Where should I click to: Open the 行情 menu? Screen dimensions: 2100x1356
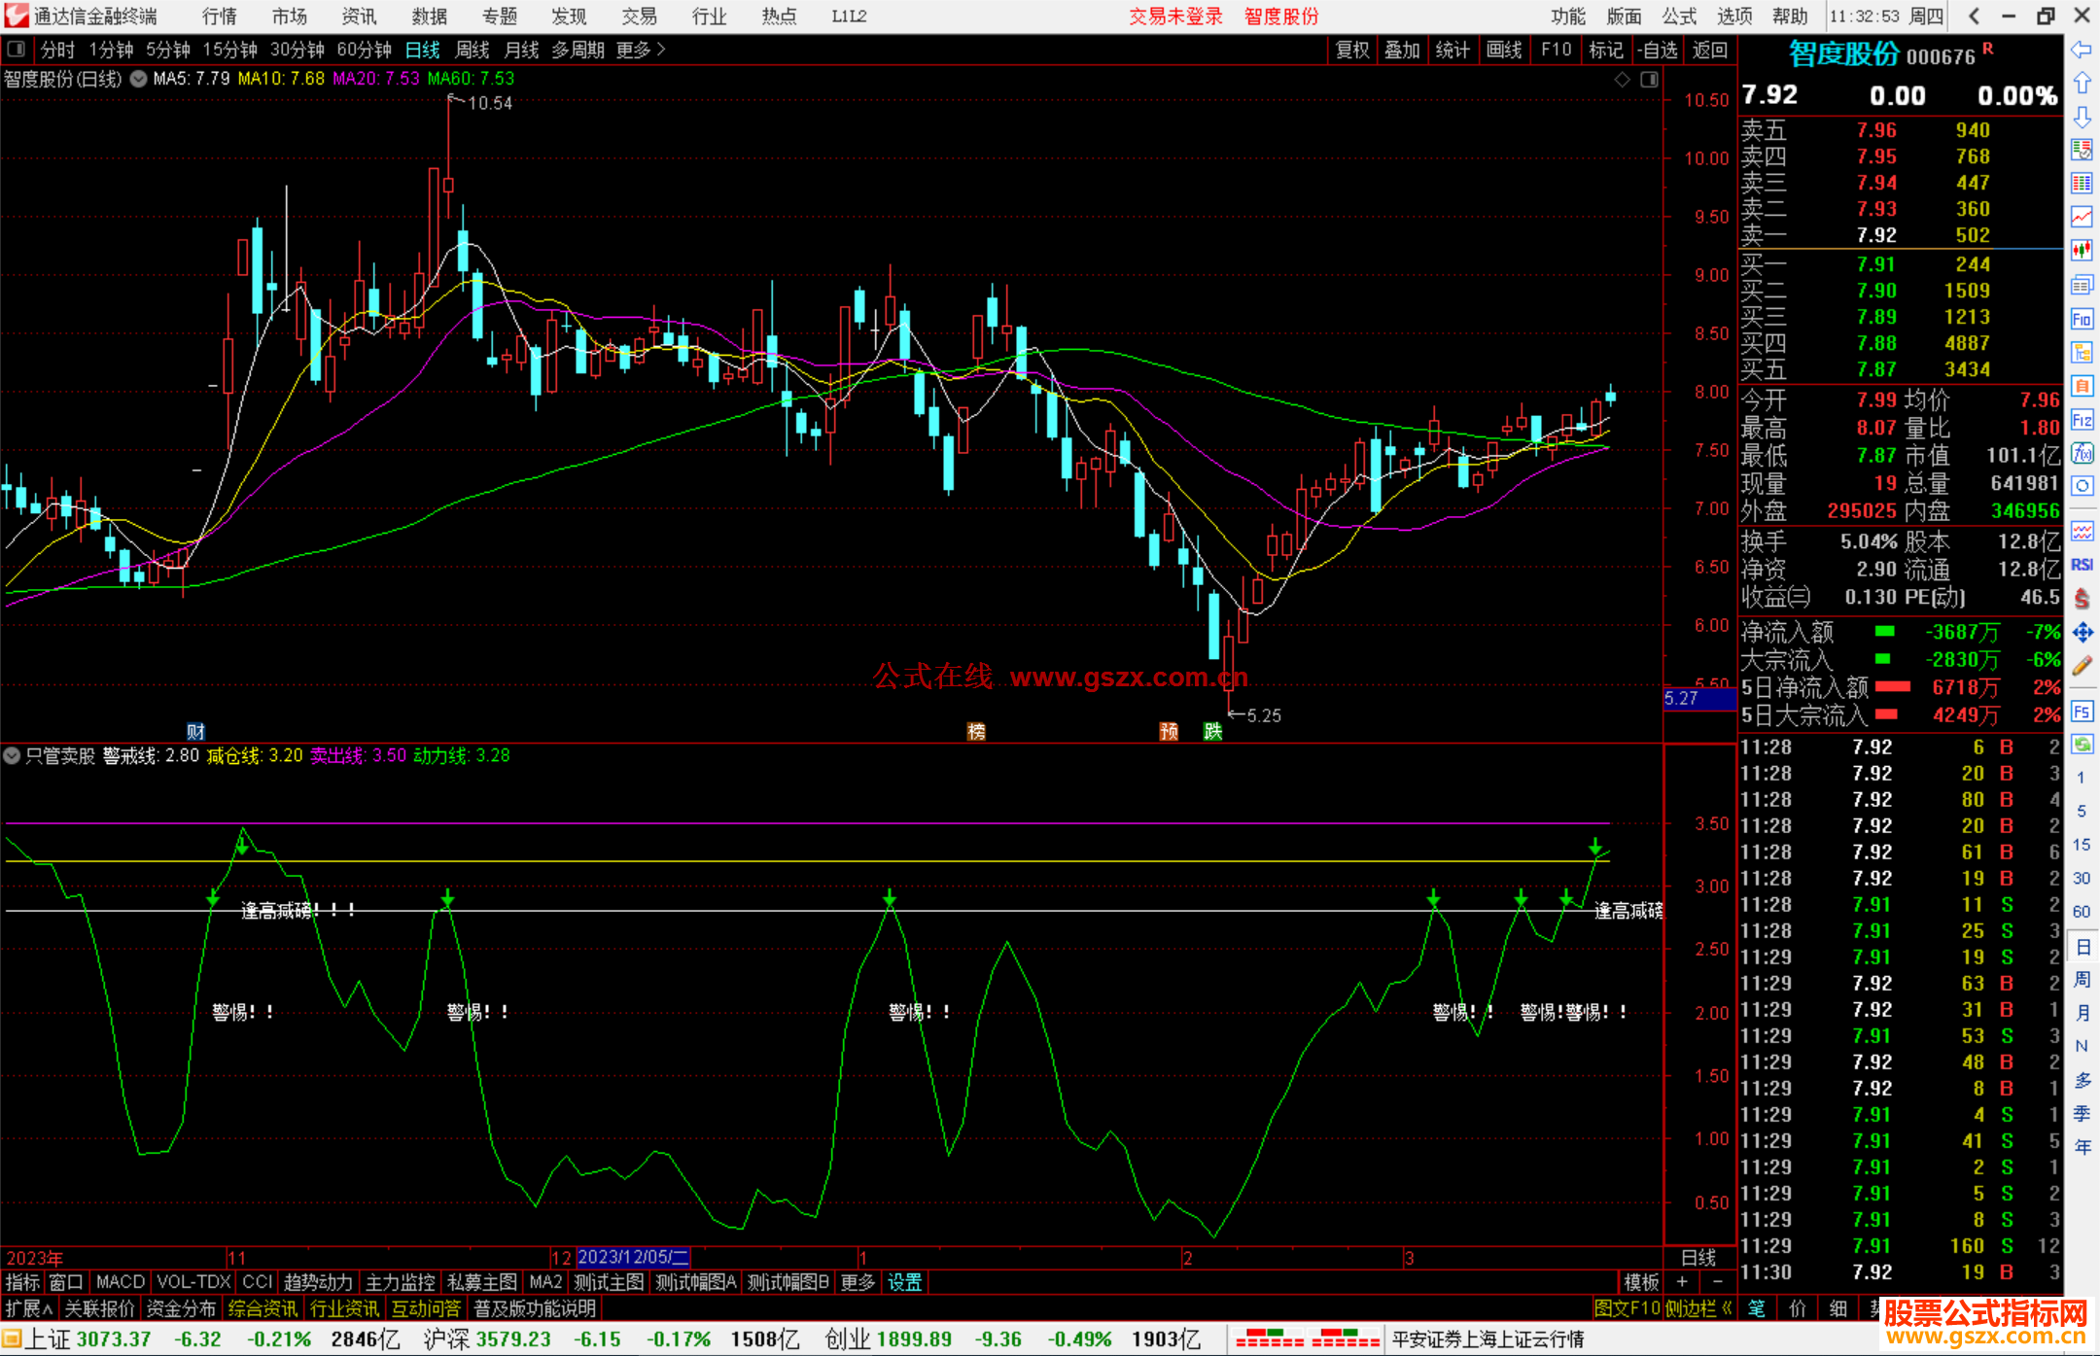pyautogui.click(x=219, y=17)
